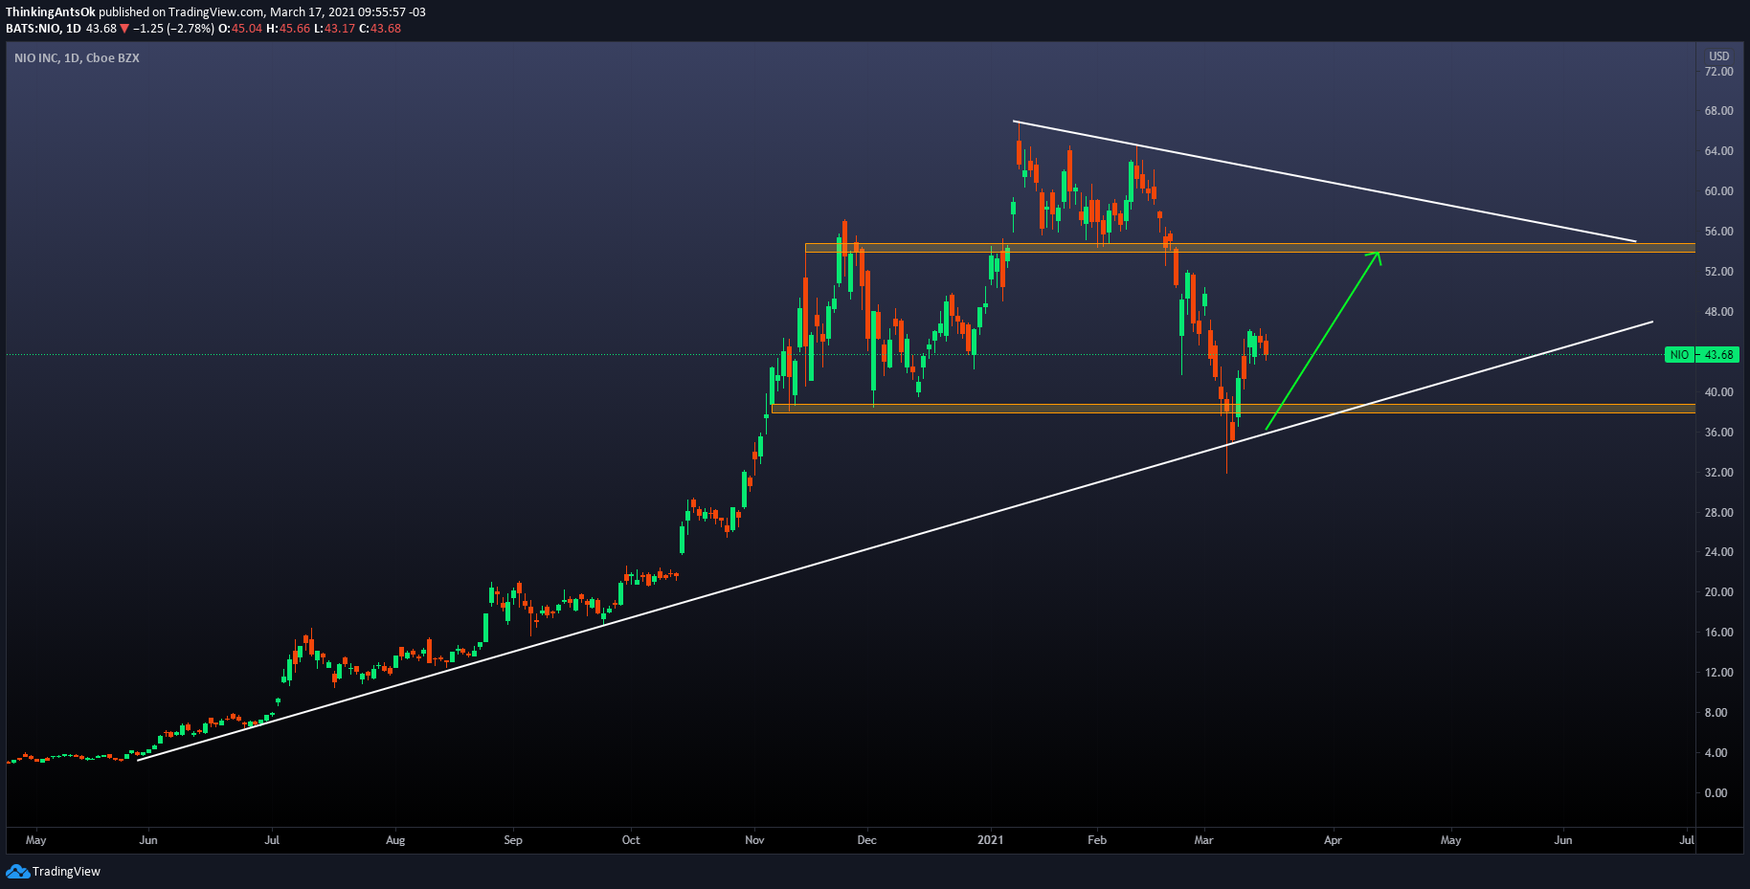Image resolution: width=1750 pixels, height=889 pixels.
Task: Click the Dec label on time axis
Action: coord(866,840)
